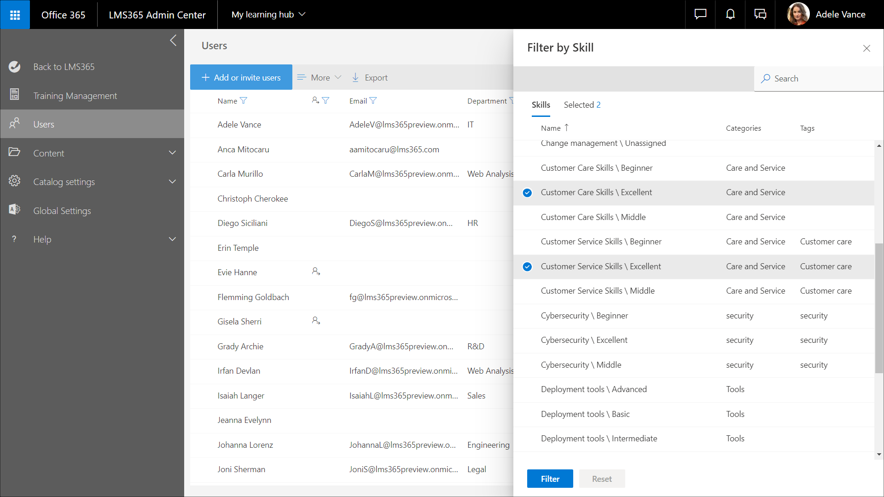Screen dimensions: 884x497
Task: Uncheck Customer Service Skills \ Excellent
Action: [527, 266]
